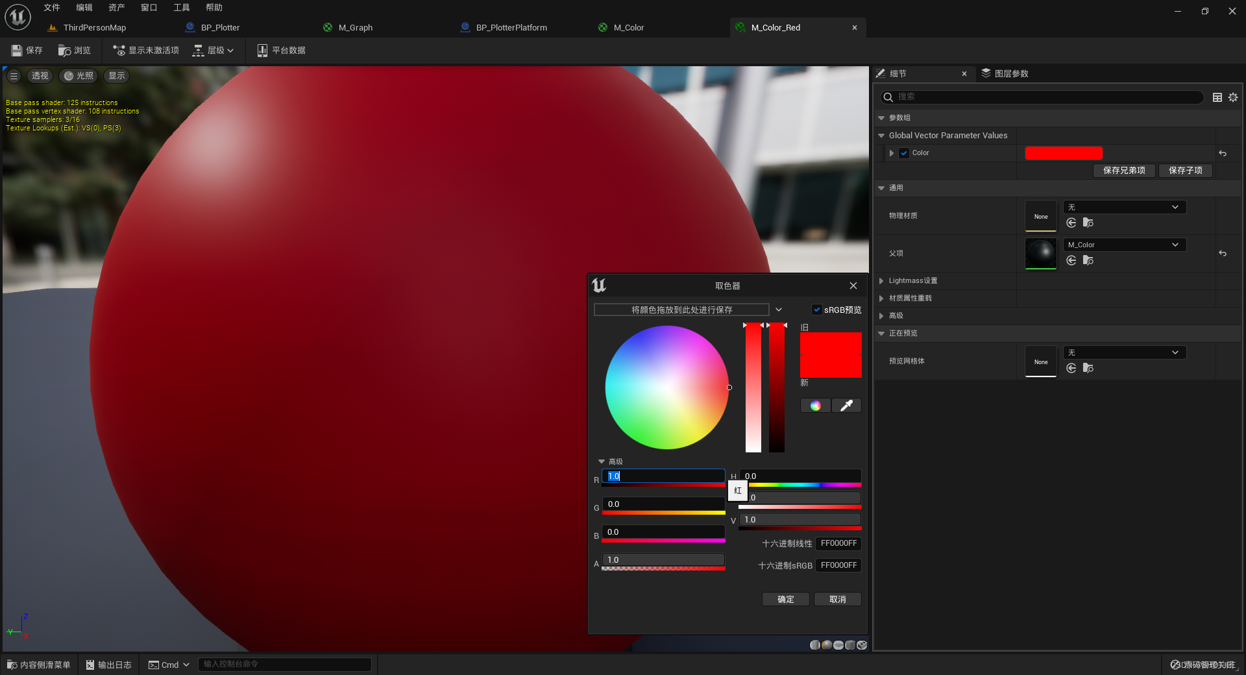Browse to Physical Material in content browser
This screenshot has width=1246, height=675.
point(1088,223)
